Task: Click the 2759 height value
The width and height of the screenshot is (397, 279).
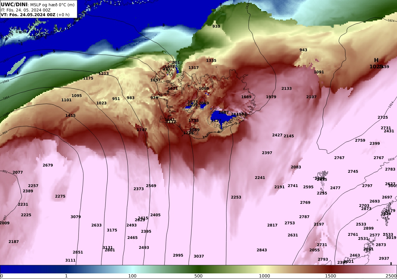Action: point(360,140)
